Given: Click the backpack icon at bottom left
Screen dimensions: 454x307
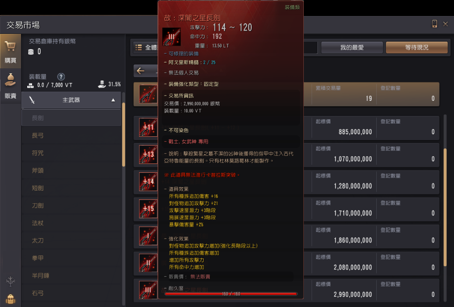Looking at the screenshot, I should (x=10, y=299).
